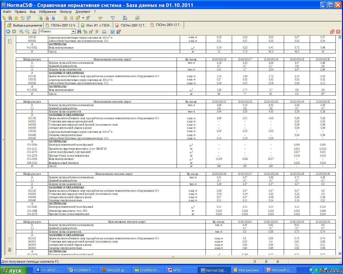
Task: Click the Пуск start button
Action: pos(14,270)
